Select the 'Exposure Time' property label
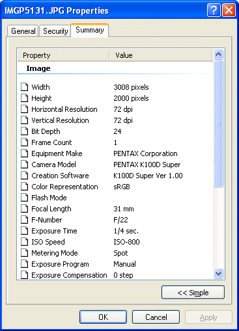Screen dimensions: 239x331 [54, 231]
